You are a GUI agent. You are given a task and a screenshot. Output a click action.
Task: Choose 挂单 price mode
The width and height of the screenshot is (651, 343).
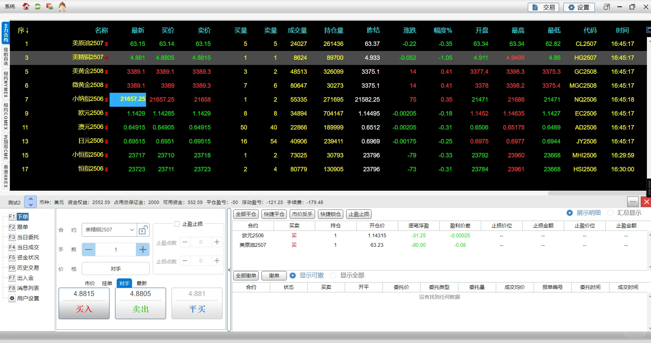[107, 283]
